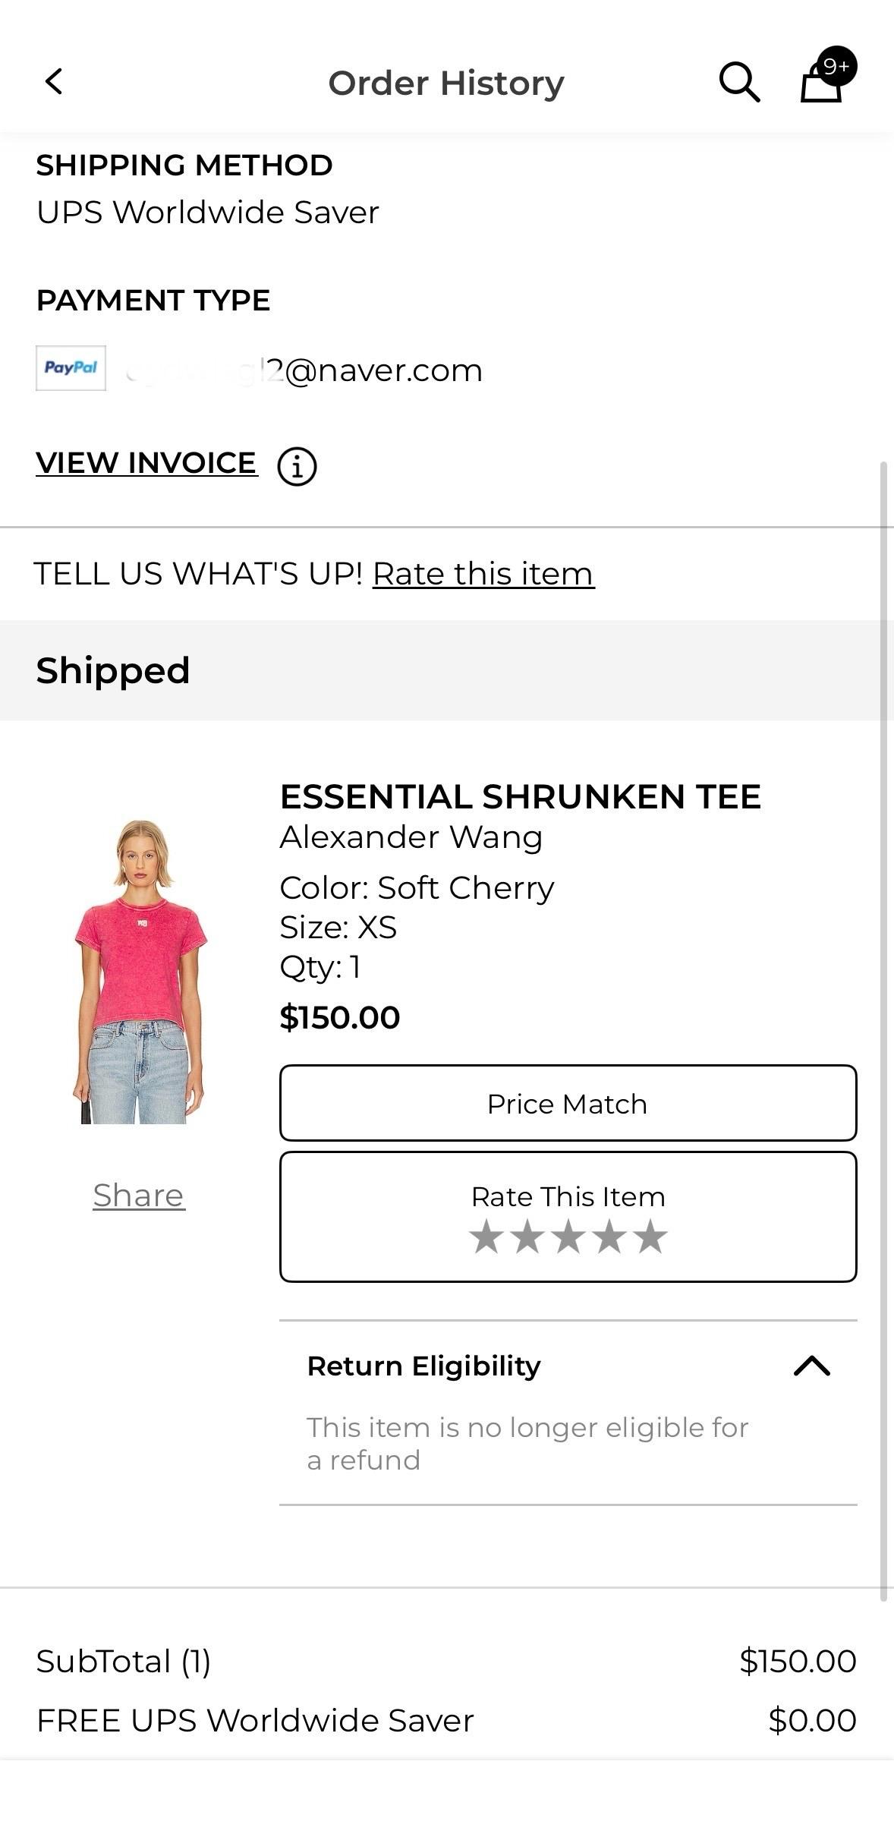Tap the Return Eligibility heading
The height and width of the screenshot is (1837, 894).
coord(423,1366)
